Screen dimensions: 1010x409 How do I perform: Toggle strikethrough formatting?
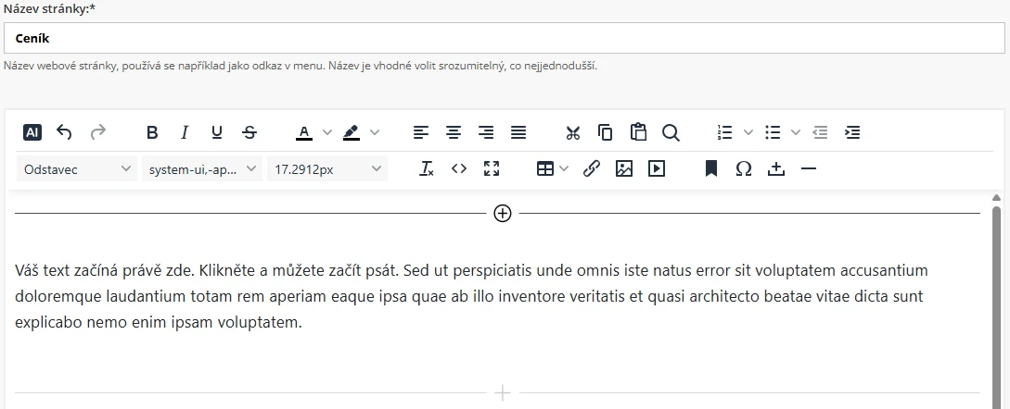tap(249, 132)
